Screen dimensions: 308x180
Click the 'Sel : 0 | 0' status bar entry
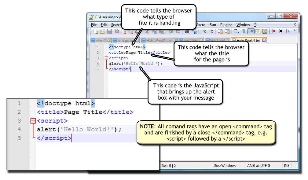(x=169, y=165)
